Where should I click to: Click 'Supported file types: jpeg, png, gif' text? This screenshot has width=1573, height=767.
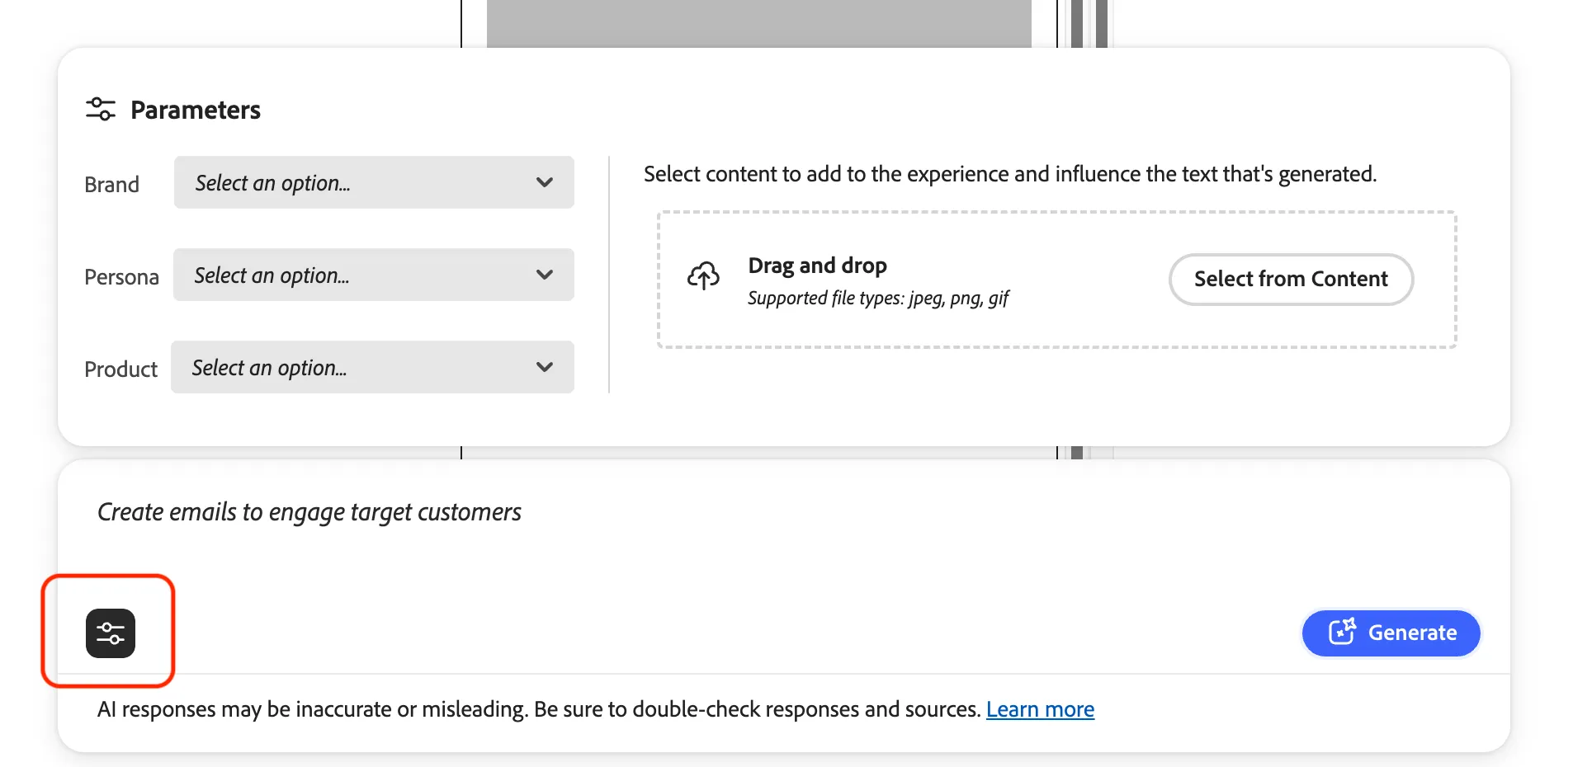pyautogui.click(x=878, y=298)
